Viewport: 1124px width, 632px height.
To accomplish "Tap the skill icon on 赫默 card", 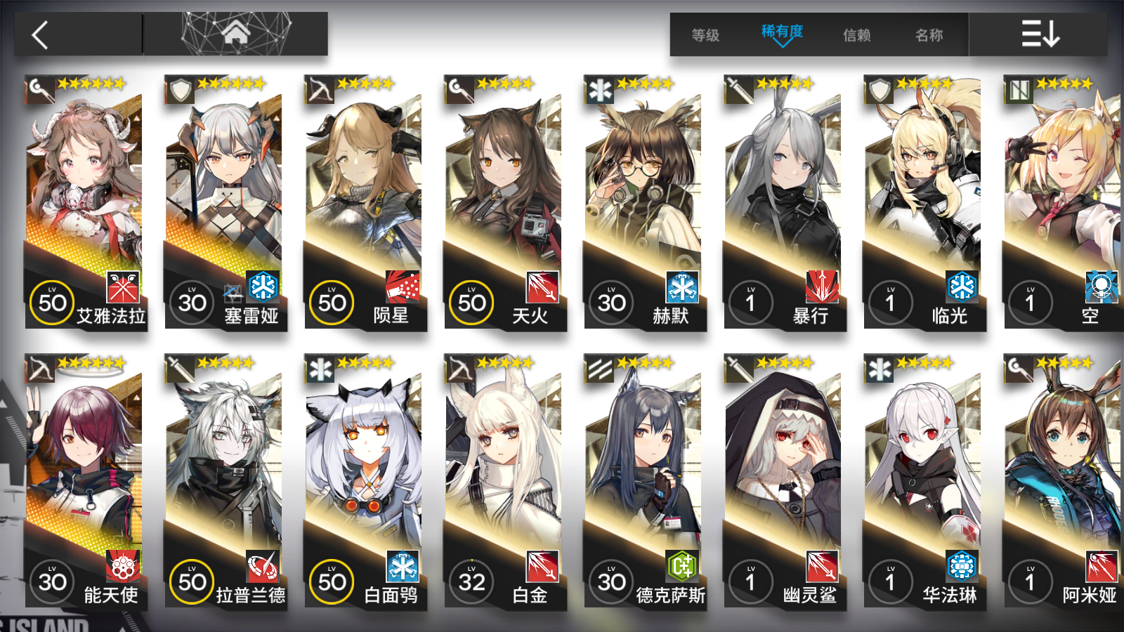I will (682, 287).
